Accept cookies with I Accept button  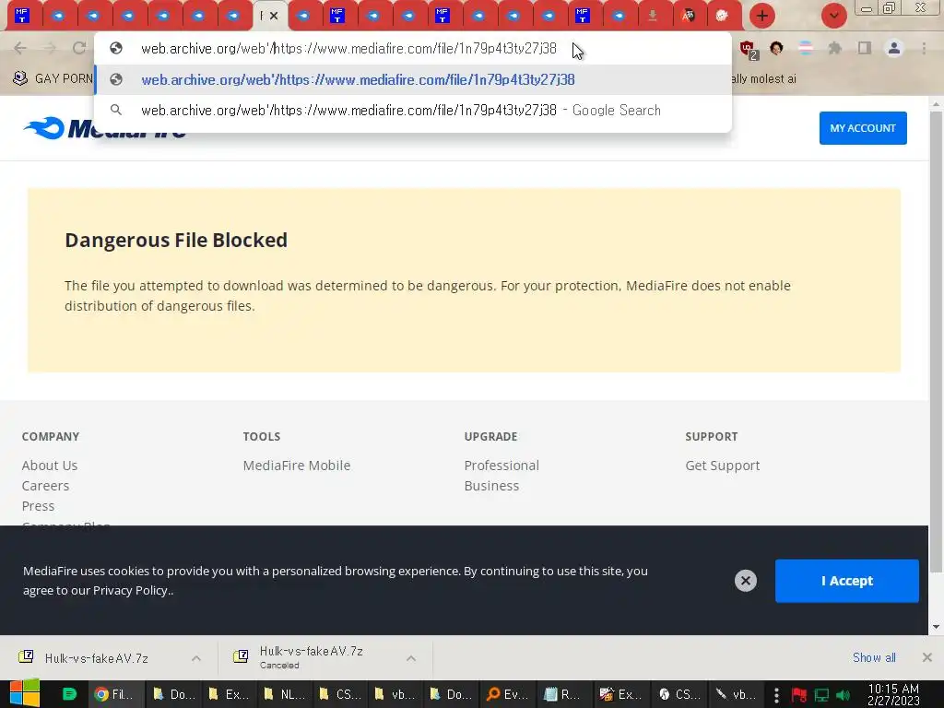(x=847, y=581)
